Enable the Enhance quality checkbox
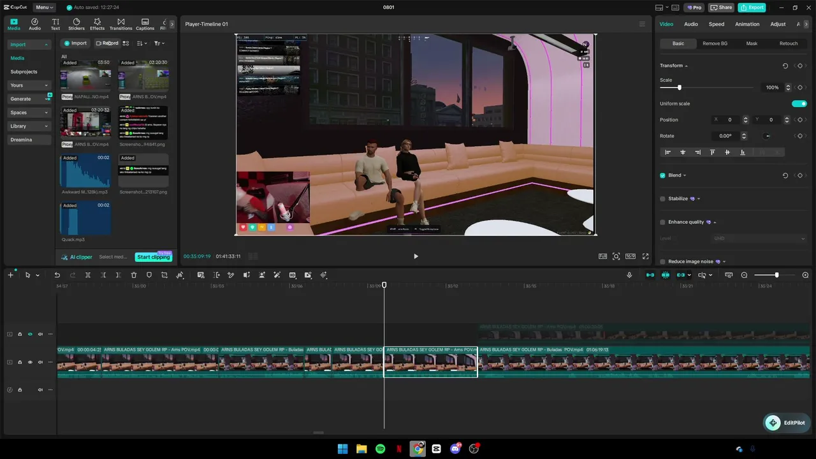Viewport: 816px width, 459px height. click(662, 222)
